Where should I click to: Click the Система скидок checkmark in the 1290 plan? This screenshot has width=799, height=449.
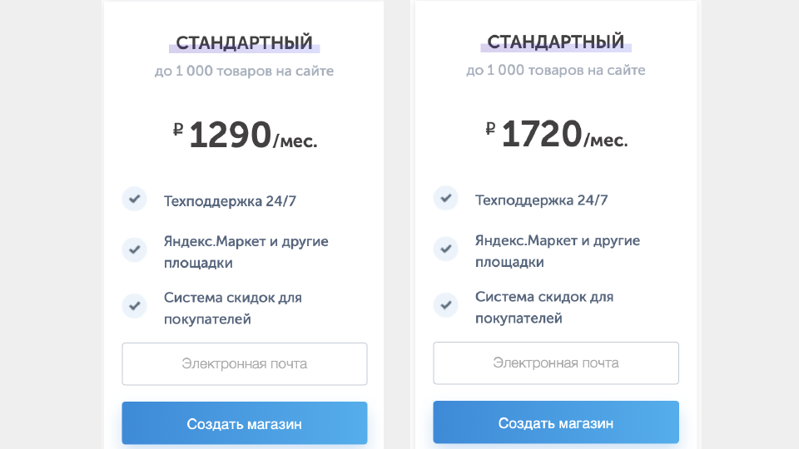(135, 306)
